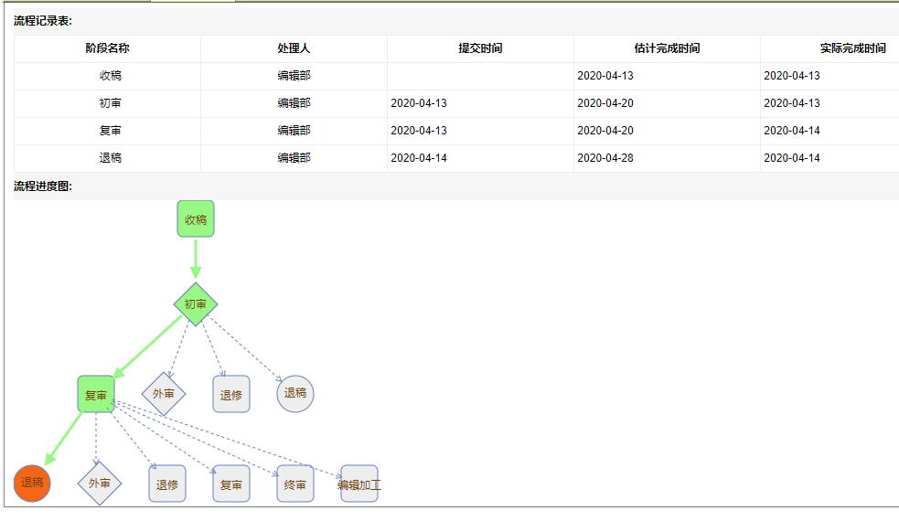Select the 编辑加工 node
The height and width of the screenshot is (521, 899).
click(359, 484)
